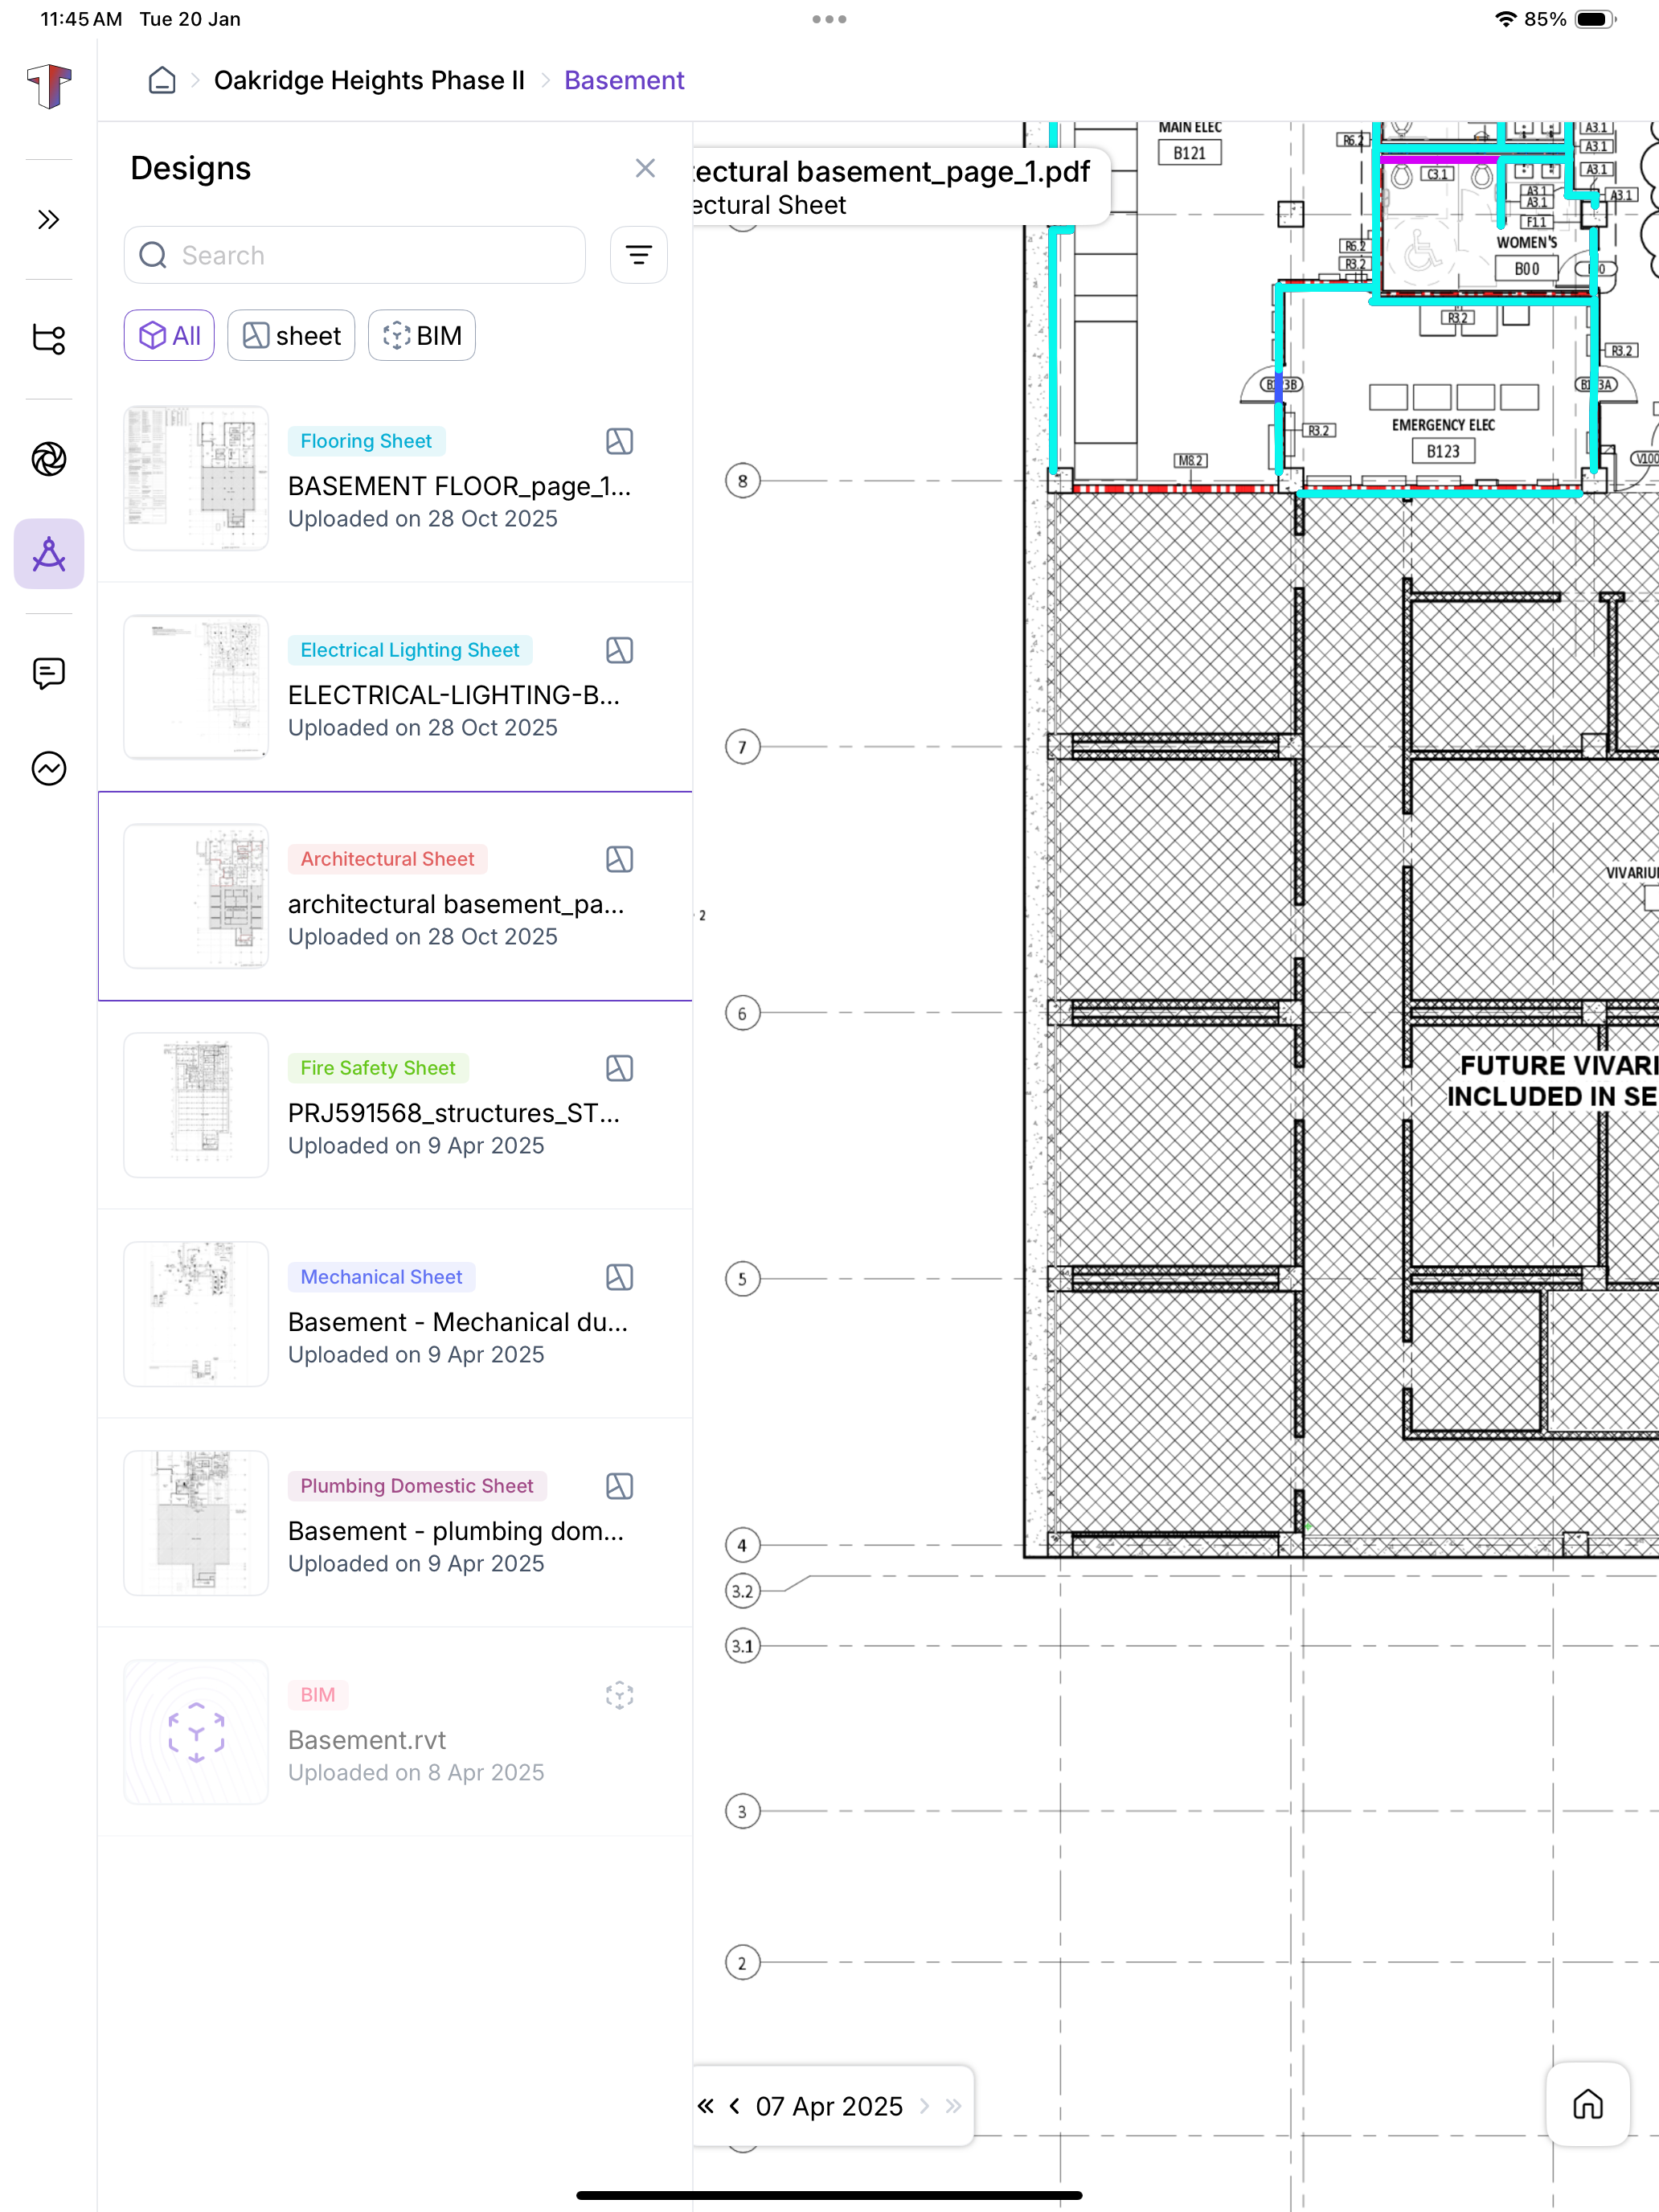Jump to first date with double-left arrow
This screenshot has height=2212, width=1659.
(x=706, y=2106)
